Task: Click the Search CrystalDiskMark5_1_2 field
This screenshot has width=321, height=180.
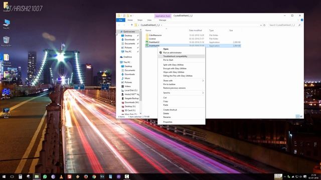Action: (284, 25)
